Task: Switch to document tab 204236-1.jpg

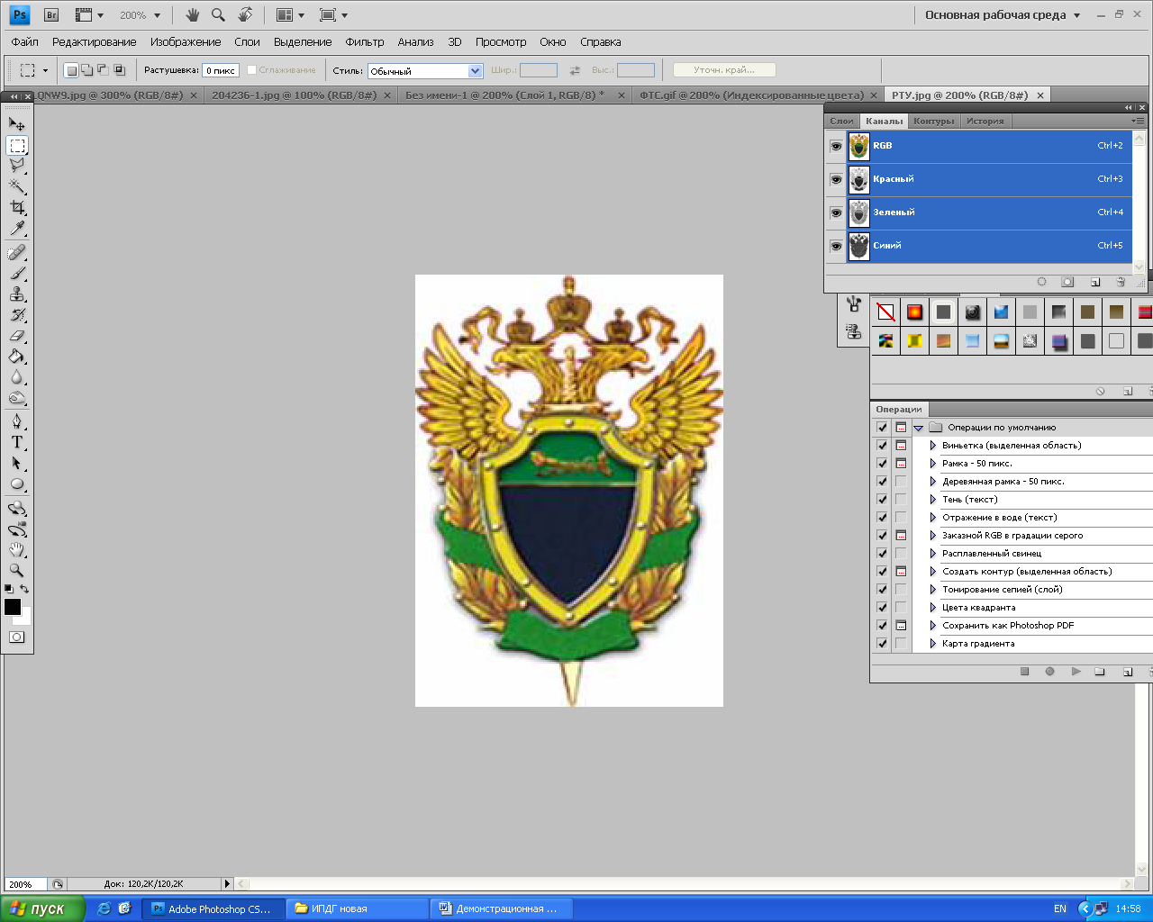Action: tap(295, 95)
